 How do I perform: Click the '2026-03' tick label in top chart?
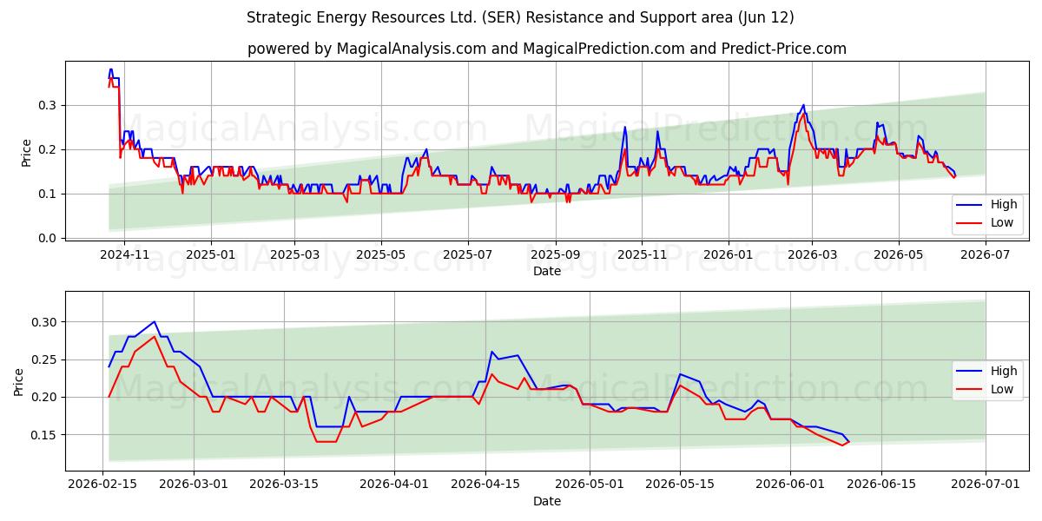tap(812, 254)
